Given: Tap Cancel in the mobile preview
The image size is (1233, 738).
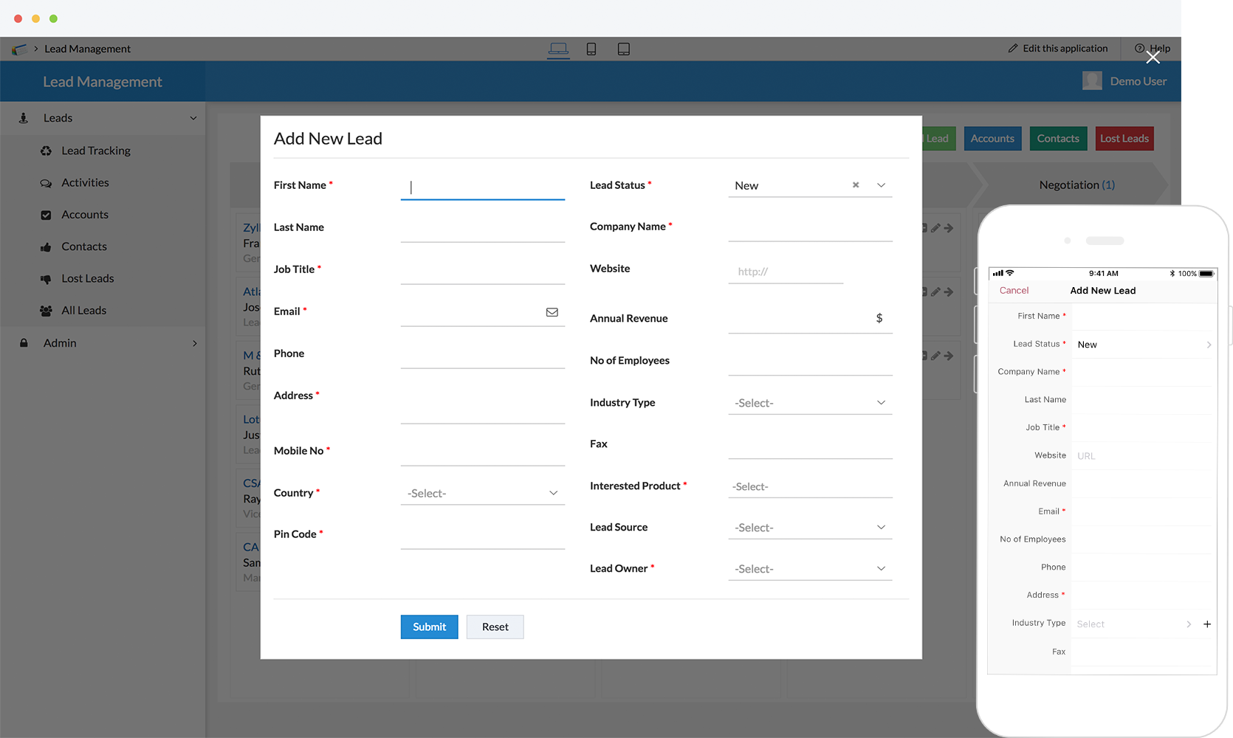Looking at the screenshot, I should [x=1014, y=291].
